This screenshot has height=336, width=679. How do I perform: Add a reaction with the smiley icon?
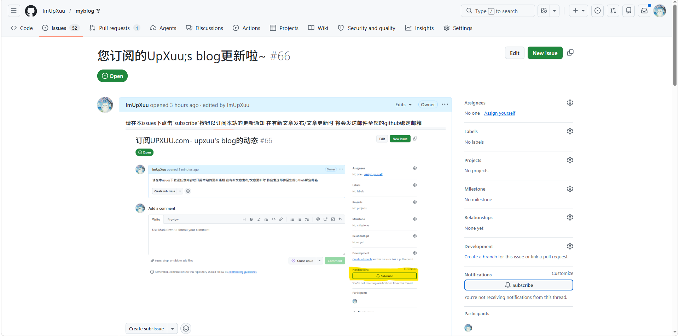(x=186, y=329)
